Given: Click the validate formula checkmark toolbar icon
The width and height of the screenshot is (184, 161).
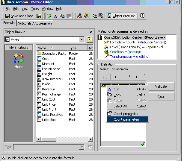Looking at the screenshot, I should click(x=49, y=16).
